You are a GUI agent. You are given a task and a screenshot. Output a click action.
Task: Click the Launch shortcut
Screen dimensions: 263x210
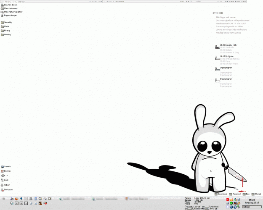coord(7,167)
